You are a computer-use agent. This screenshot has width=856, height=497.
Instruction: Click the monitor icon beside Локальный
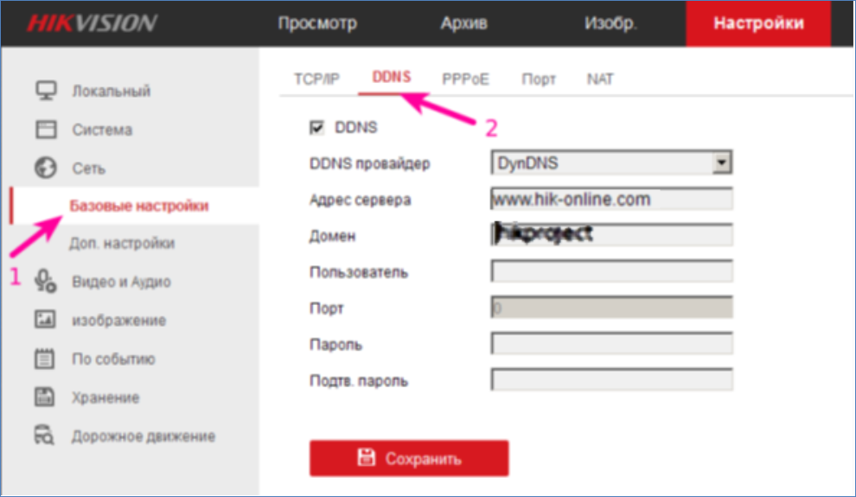click(45, 91)
